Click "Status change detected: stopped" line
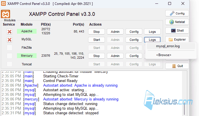The height and width of the screenshot is (116, 199). pyautogui.click(x=71, y=113)
